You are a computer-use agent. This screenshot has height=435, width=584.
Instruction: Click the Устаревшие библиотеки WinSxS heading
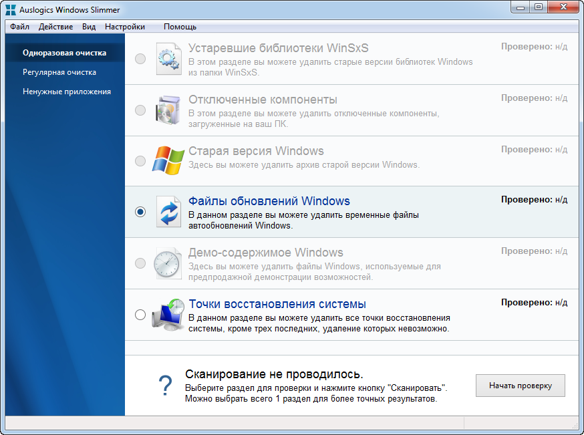(x=278, y=48)
